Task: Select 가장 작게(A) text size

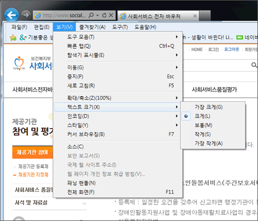Action: coord(213,143)
